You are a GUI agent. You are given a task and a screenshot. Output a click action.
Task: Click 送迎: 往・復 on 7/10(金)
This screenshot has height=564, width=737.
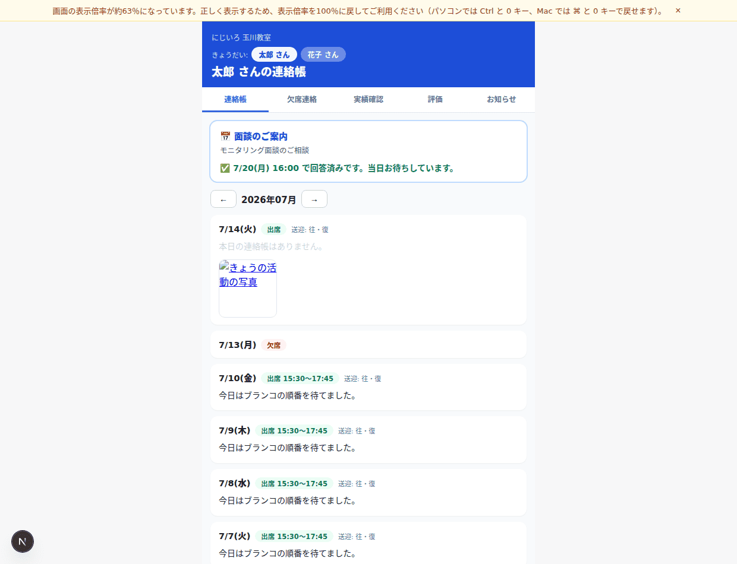(363, 379)
